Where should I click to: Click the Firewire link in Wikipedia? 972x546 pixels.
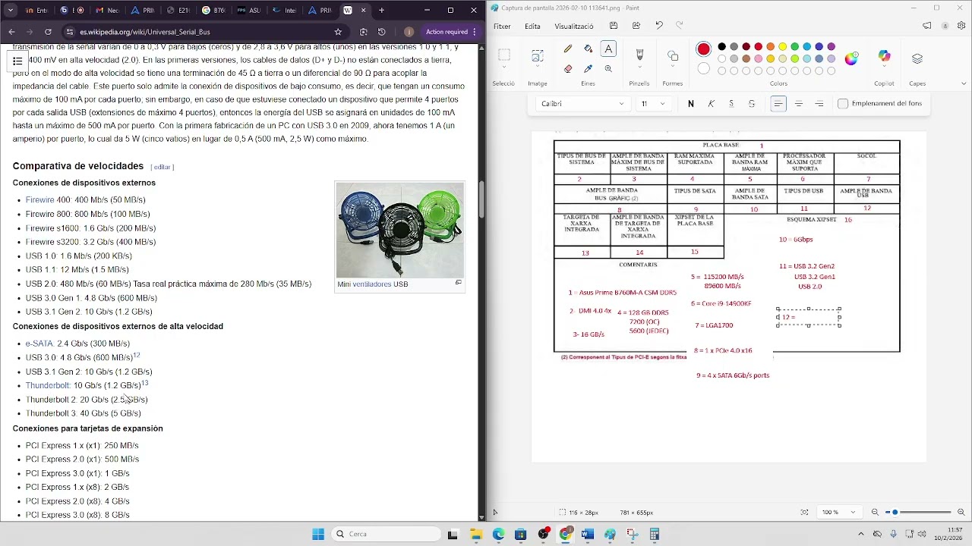coord(39,200)
